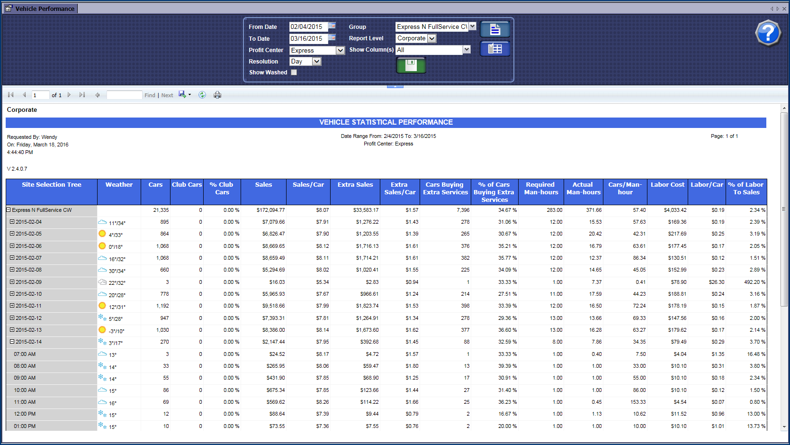Viewport: 790px width, 445px height.
Task: Expand the 2015-02-04 date row
Action: (x=12, y=222)
